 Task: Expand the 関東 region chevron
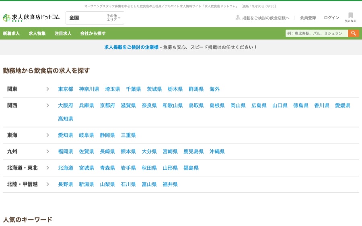click(47, 89)
